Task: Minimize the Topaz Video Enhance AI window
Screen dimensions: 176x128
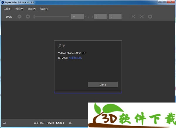Action: 160,2
